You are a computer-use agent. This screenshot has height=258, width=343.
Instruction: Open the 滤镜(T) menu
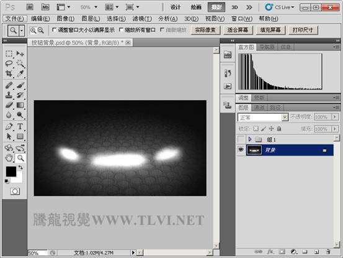(x=142, y=19)
